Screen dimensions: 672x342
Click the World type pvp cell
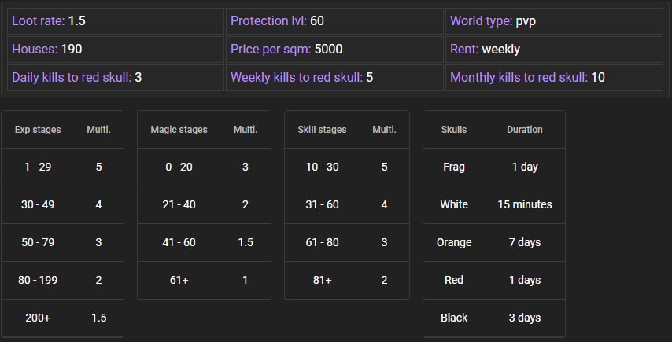coord(554,20)
